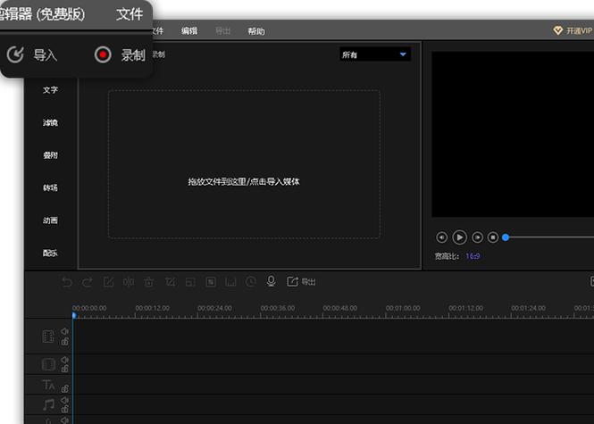Click the clock duration icon in toolbar
This screenshot has width=594, height=424.
pos(251,282)
